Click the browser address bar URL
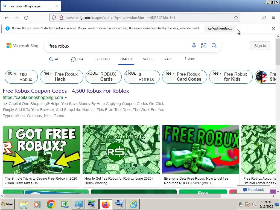 121,17
